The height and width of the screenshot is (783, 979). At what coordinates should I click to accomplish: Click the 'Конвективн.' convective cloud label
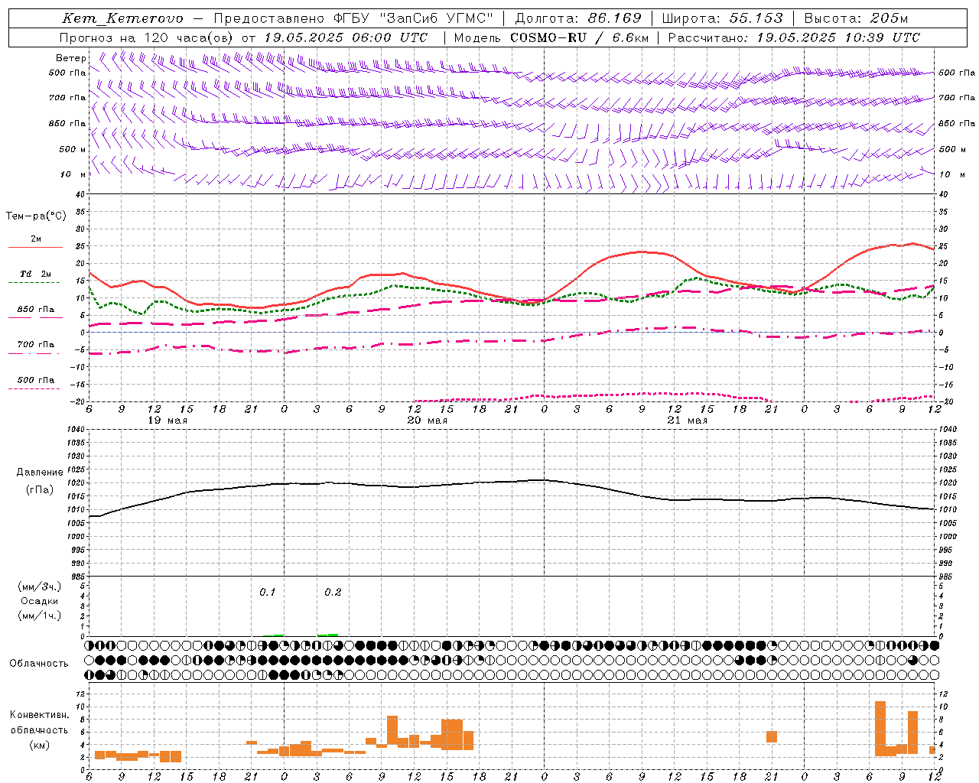click(40, 715)
